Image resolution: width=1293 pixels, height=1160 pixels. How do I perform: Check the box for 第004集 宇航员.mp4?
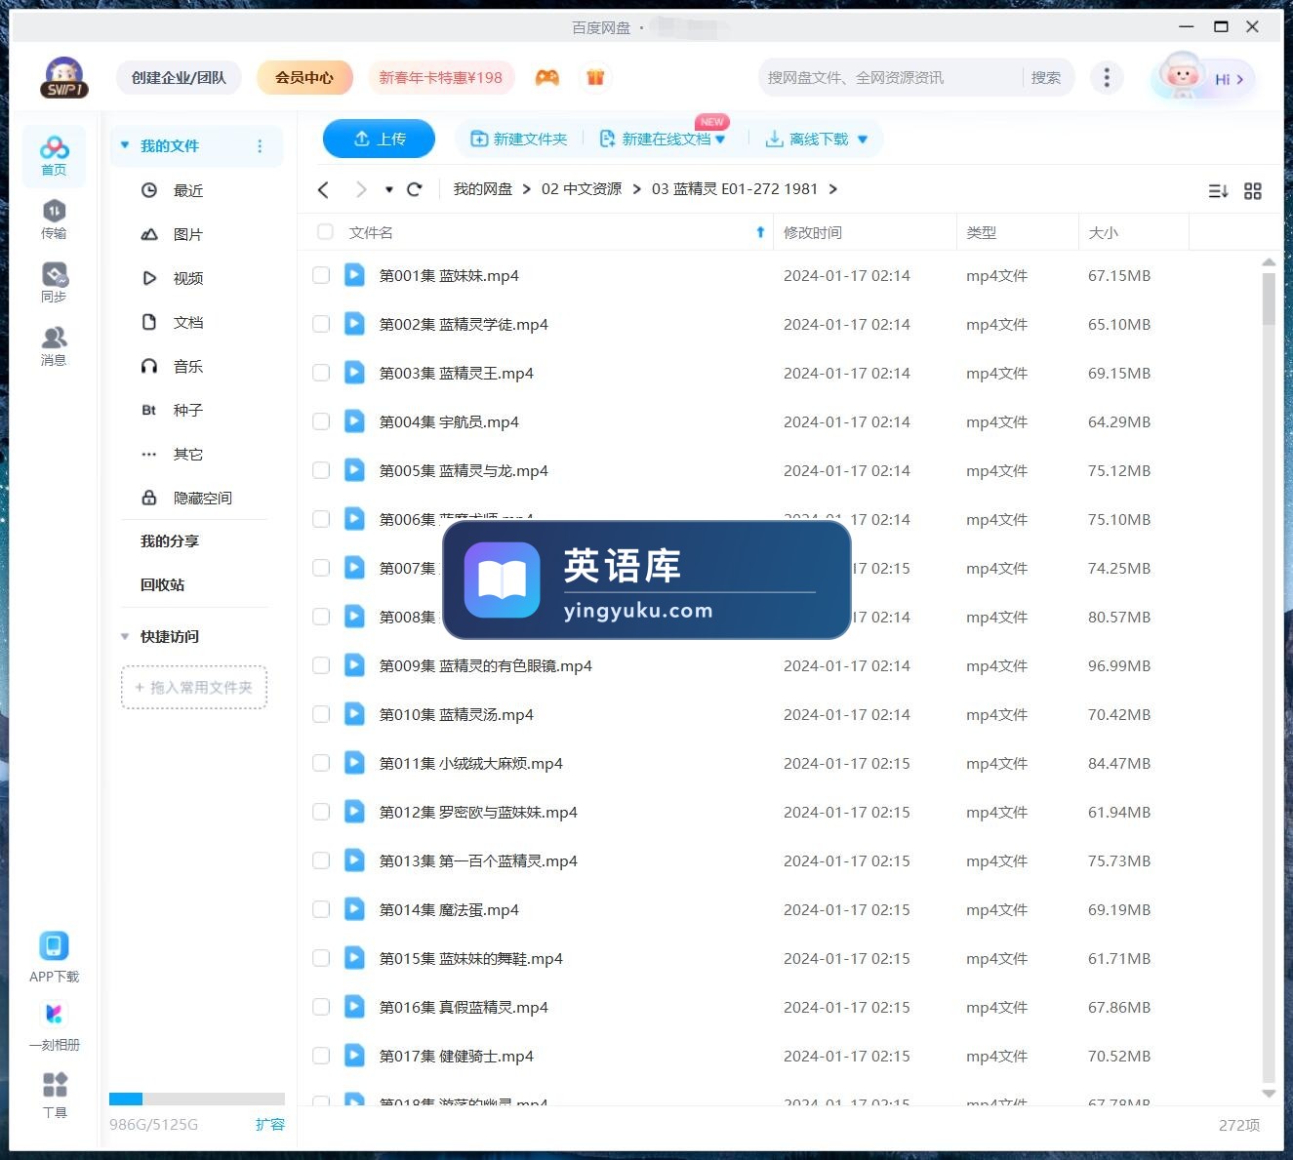coord(321,421)
